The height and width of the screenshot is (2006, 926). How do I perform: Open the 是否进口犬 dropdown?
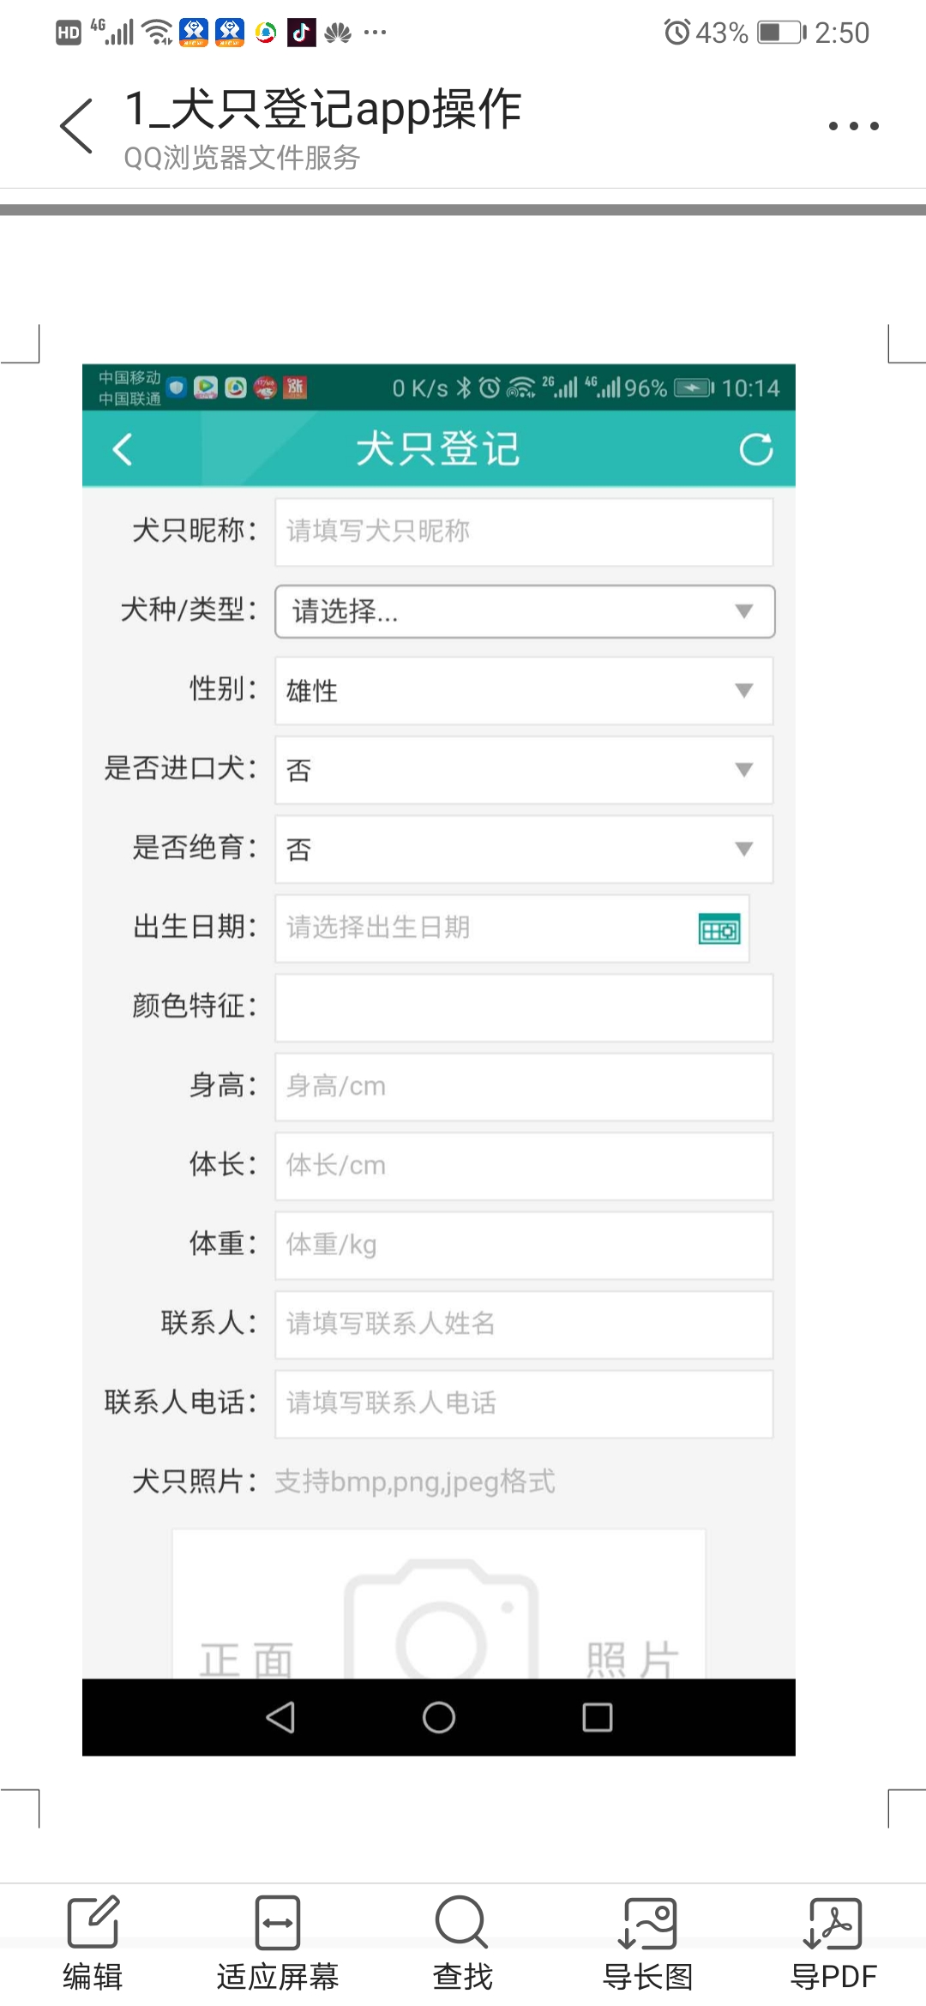pyautogui.click(x=524, y=770)
